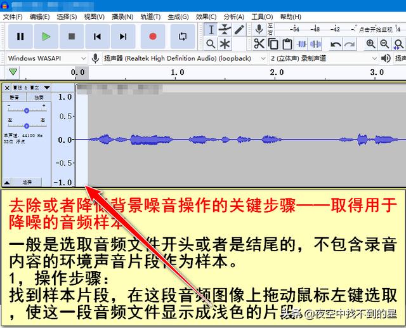Toggle loop playback button
Screen dimensions: 406x328
click(183, 37)
